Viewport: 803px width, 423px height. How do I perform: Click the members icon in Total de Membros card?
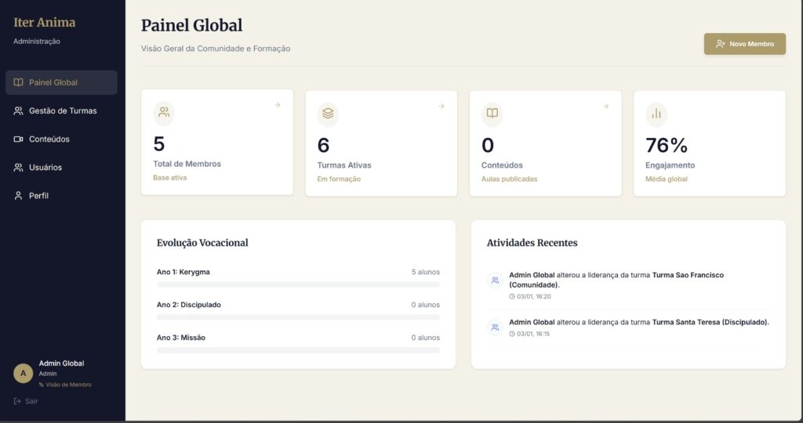click(164, 113)
